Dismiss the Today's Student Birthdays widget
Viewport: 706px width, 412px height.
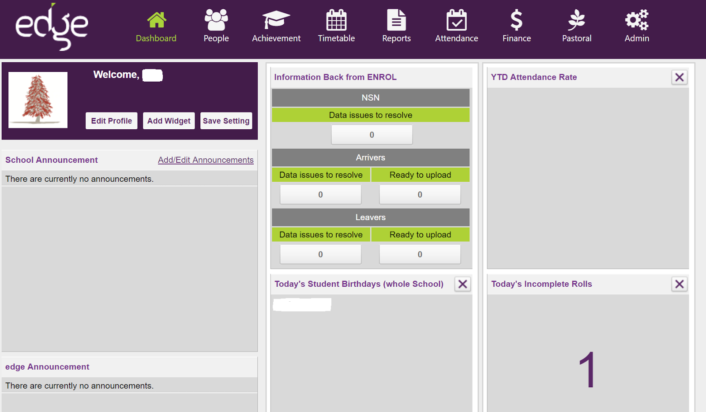click(x=462, y=284)
